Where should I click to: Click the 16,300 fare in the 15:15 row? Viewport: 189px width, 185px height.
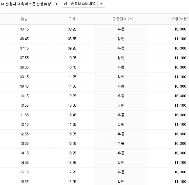[181, 172]
